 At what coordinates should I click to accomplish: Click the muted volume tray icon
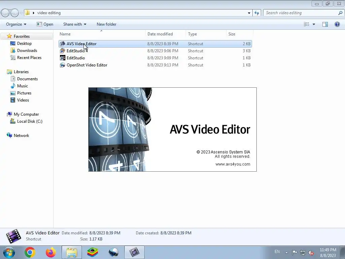point(311,252)
